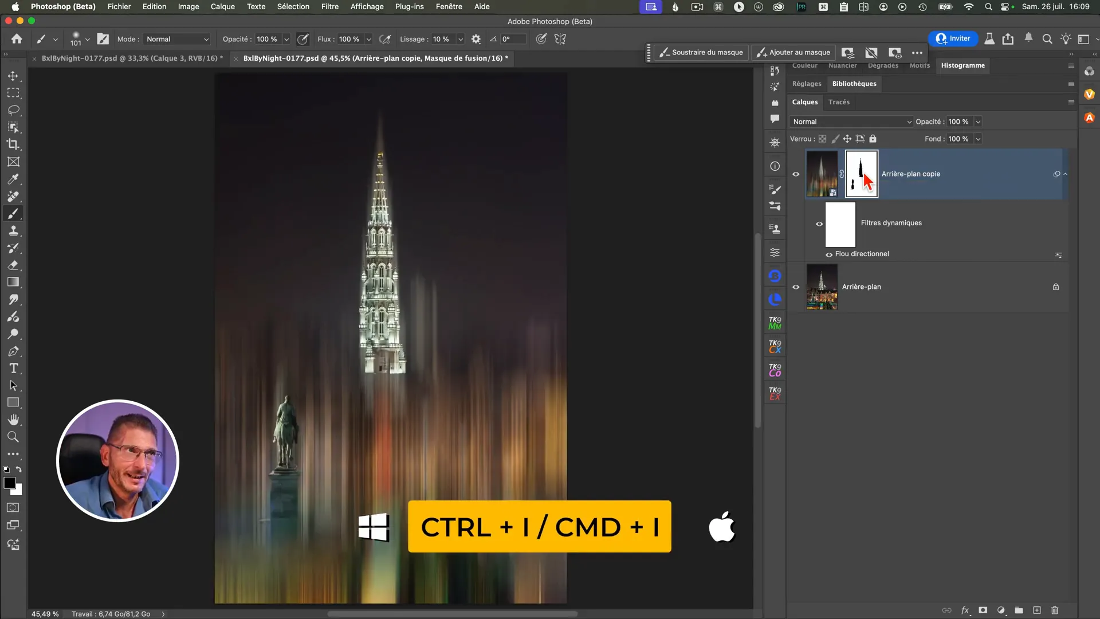Select the Frame tool
The height and width of the screenshot is (619, 1100).
click(13, 162)
